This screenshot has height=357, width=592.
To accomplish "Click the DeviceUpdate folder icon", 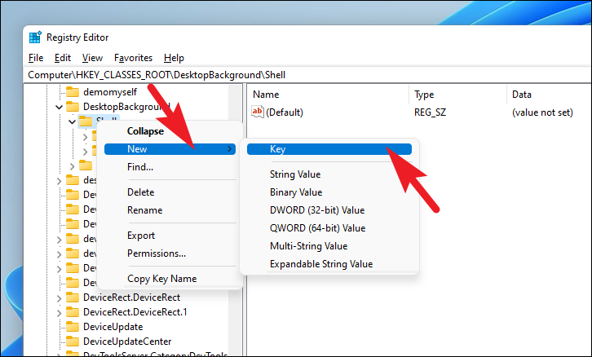I will tap(72, 327).
